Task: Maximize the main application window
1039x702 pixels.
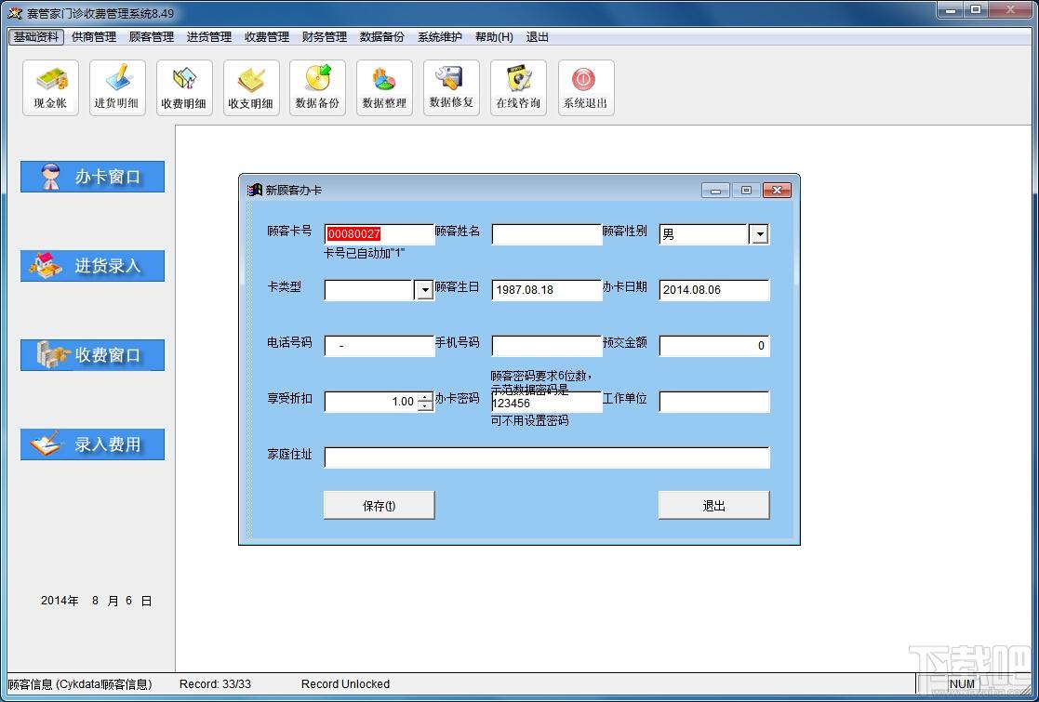Action: (x=976, y=9)
